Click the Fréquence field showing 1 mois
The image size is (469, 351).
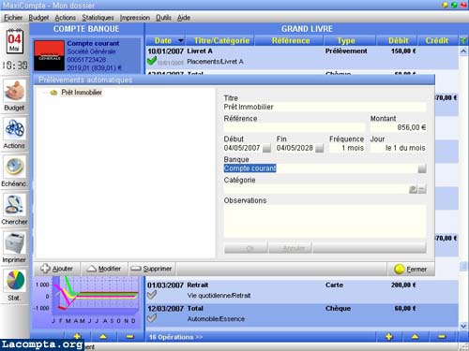coord(347,148)
